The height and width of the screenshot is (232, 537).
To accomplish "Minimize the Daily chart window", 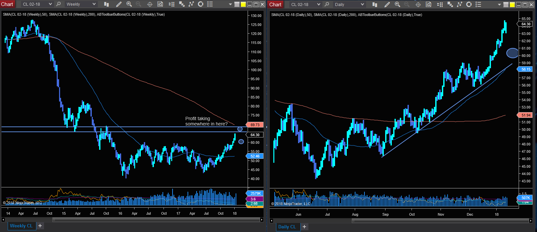I will [x=519, y=4].
